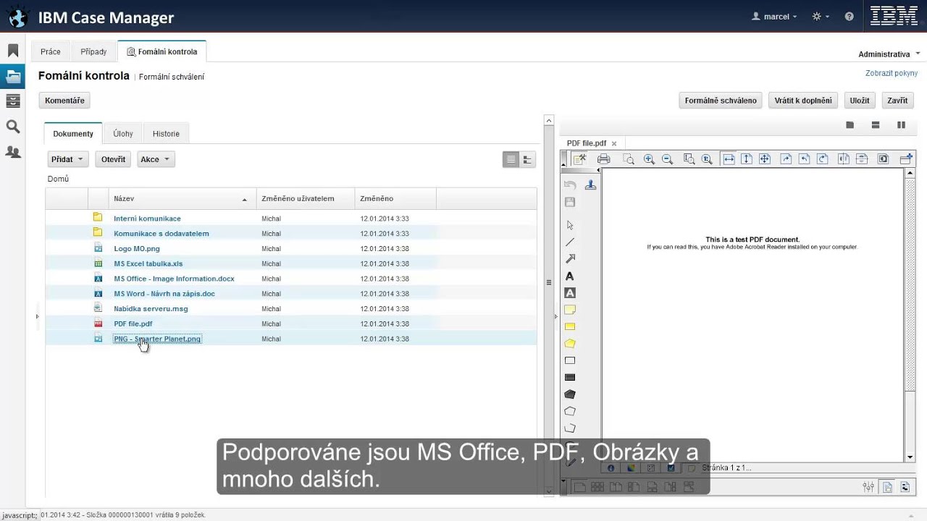Open the settings gear dropdown in header
The image size is (927, 521).
click(x=821, y=17)
